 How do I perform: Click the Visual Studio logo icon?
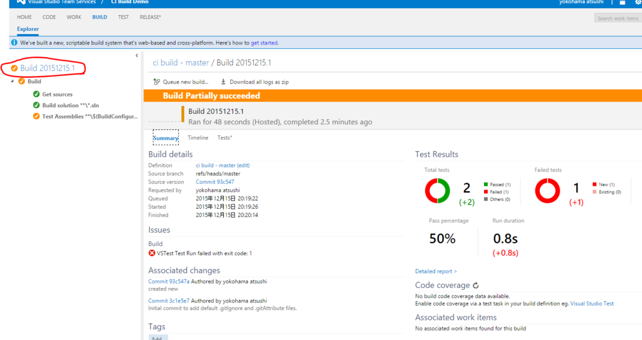pos(21,2)
